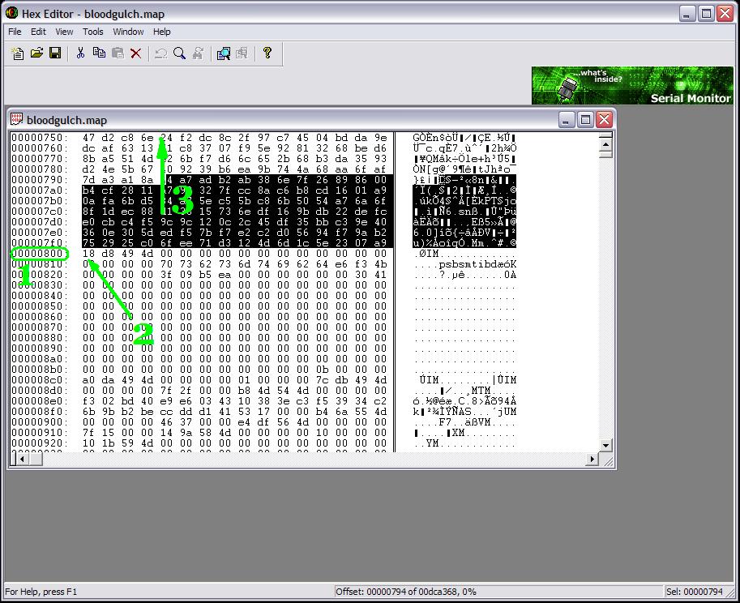
Task: Minimize the bloodgulch.map document window
Action: click(567, 120)
